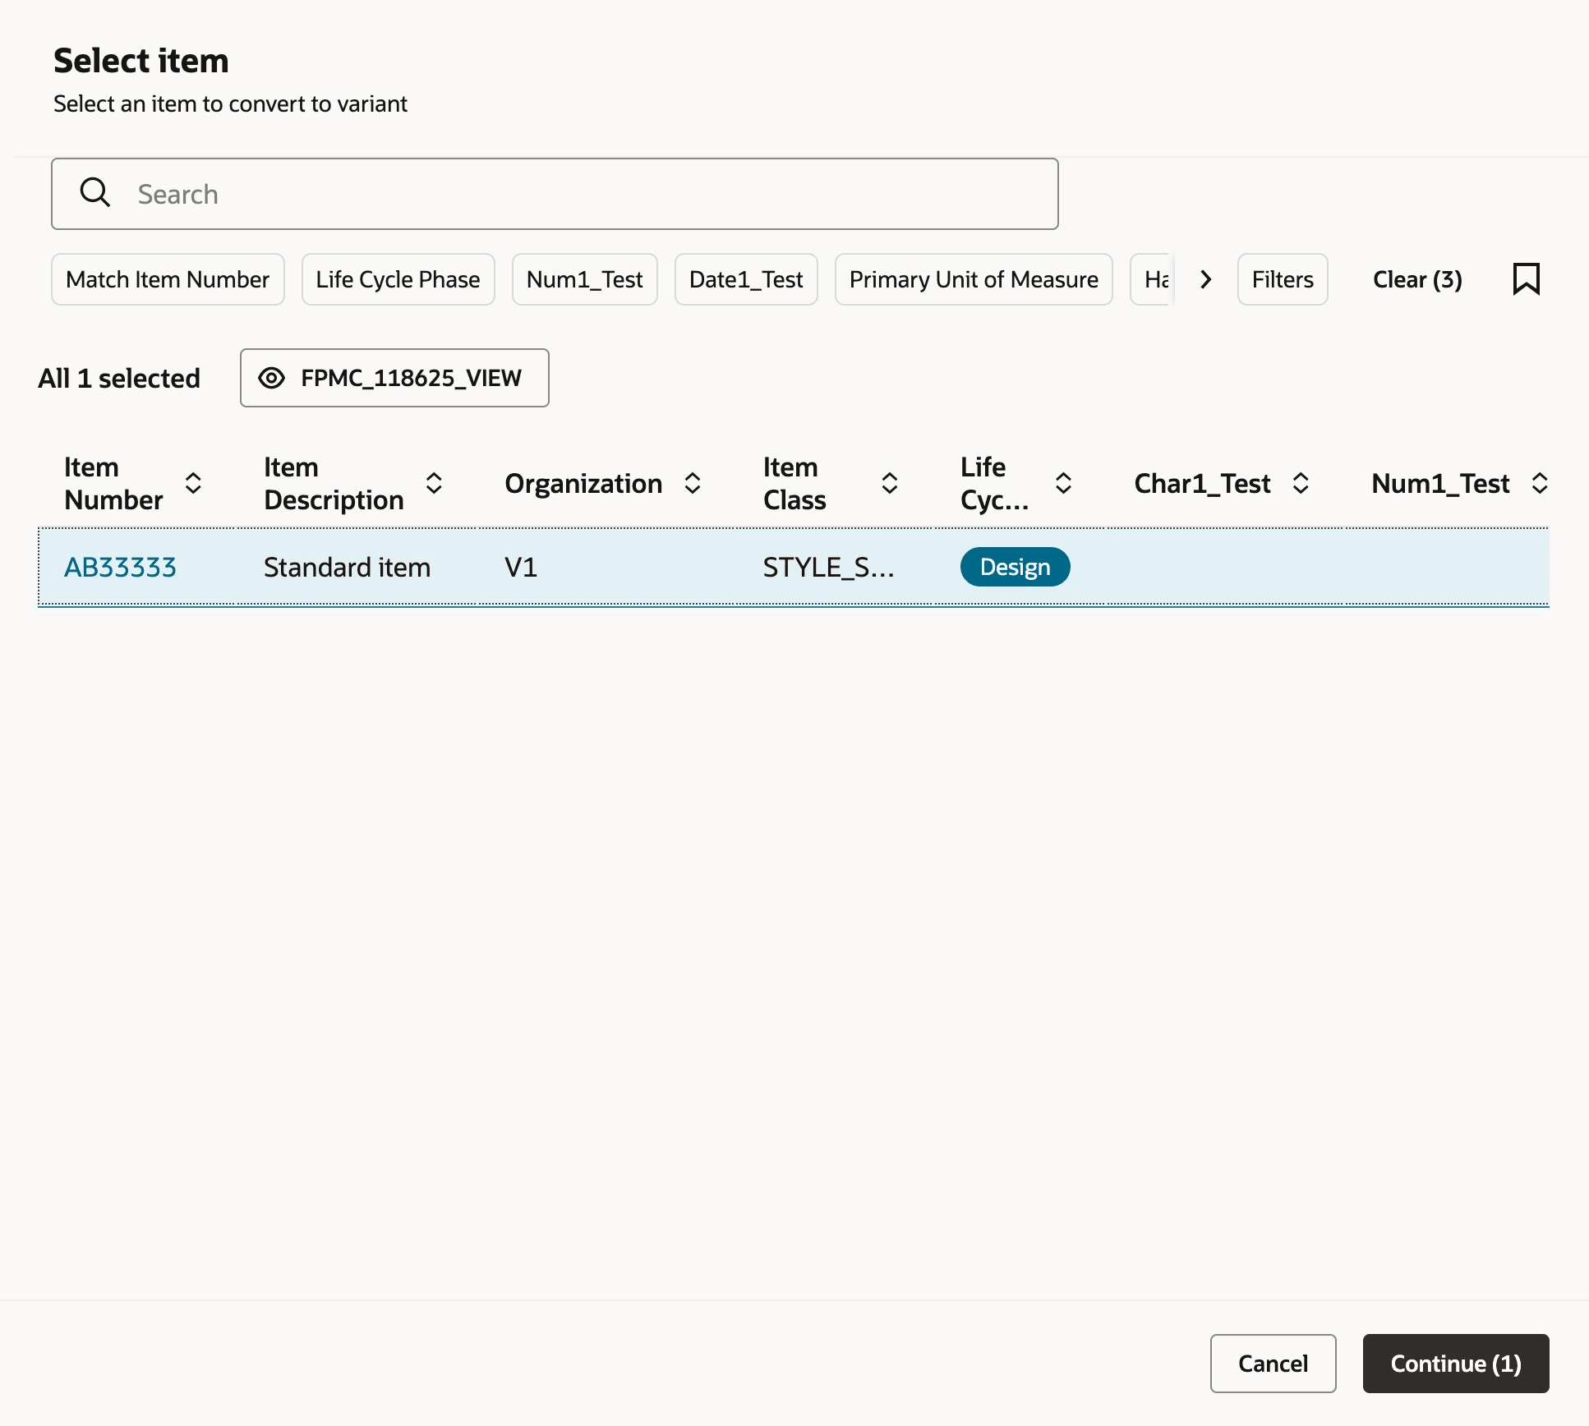Open the Date1_Test filter chip
1589x1426 pixels.
745,279
